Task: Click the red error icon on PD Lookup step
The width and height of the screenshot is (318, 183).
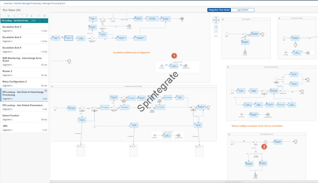Action: pos(46,91)
